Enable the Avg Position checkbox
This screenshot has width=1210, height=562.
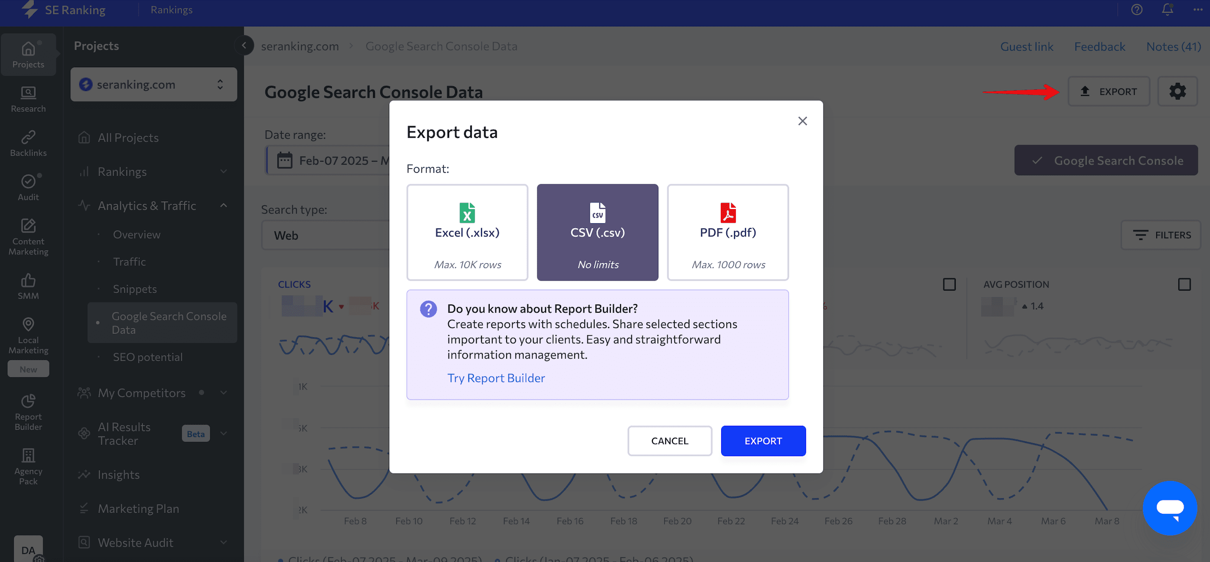(1184, 284)
